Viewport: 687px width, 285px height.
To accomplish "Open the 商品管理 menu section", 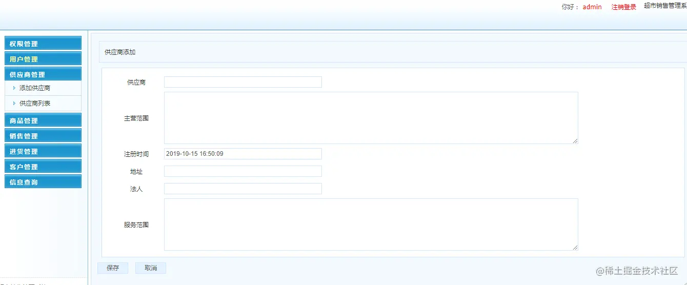I will pos(43,120).
